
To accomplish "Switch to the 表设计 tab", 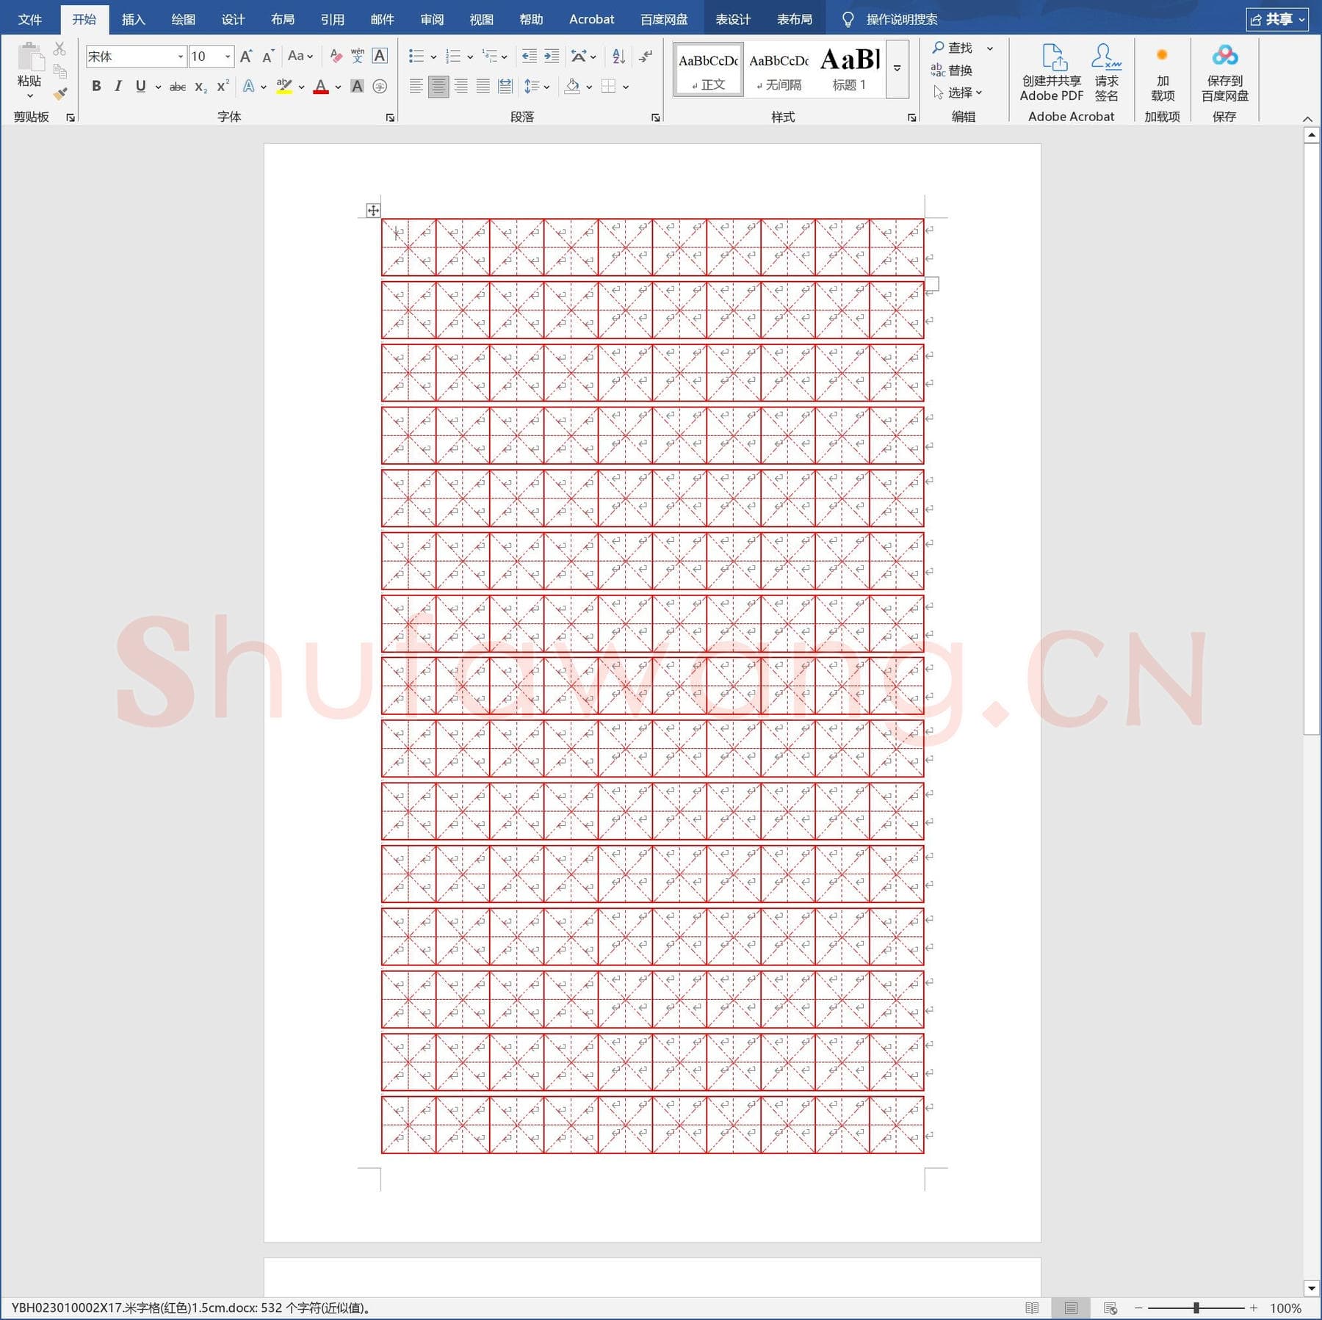I will click(733, 19).
